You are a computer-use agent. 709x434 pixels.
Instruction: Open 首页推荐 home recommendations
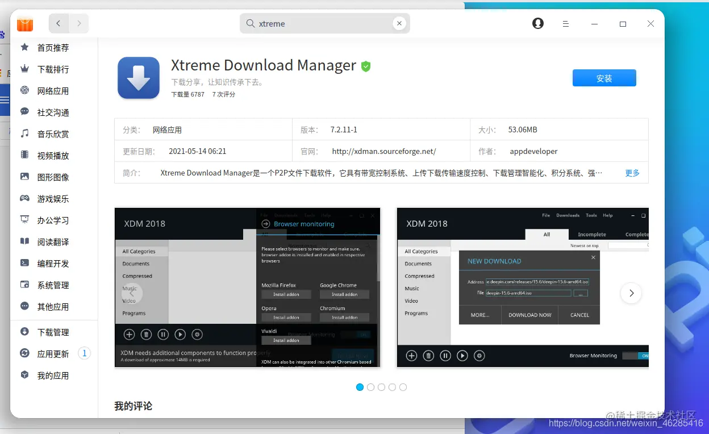coord(53,48)
